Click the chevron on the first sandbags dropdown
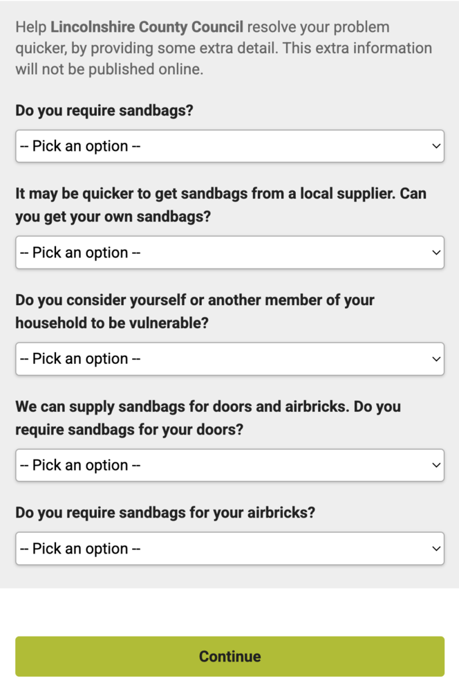 pos(435,146)
